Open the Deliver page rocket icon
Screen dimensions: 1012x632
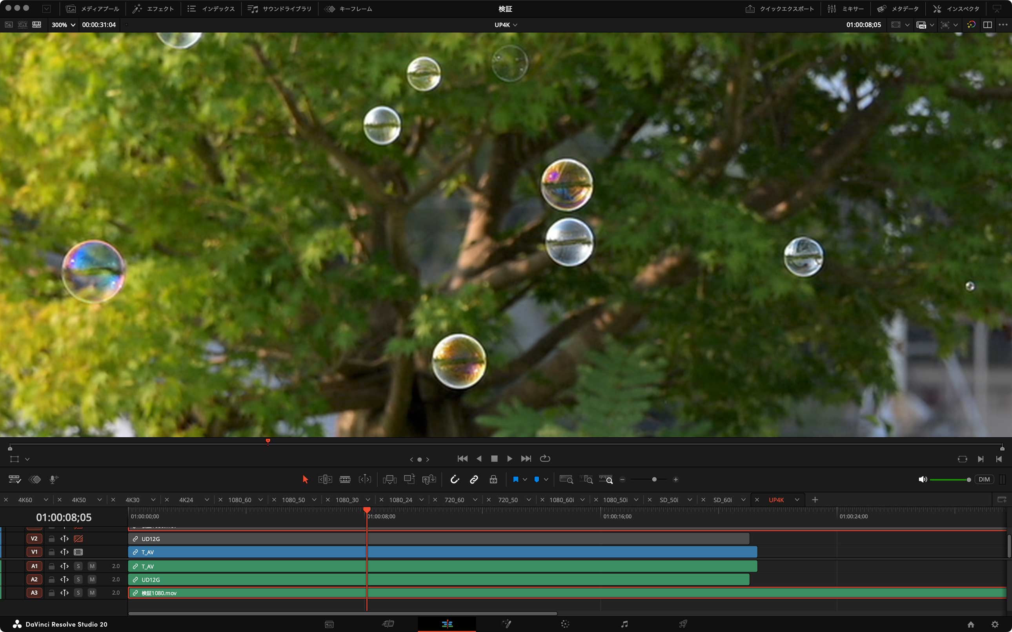683,624
